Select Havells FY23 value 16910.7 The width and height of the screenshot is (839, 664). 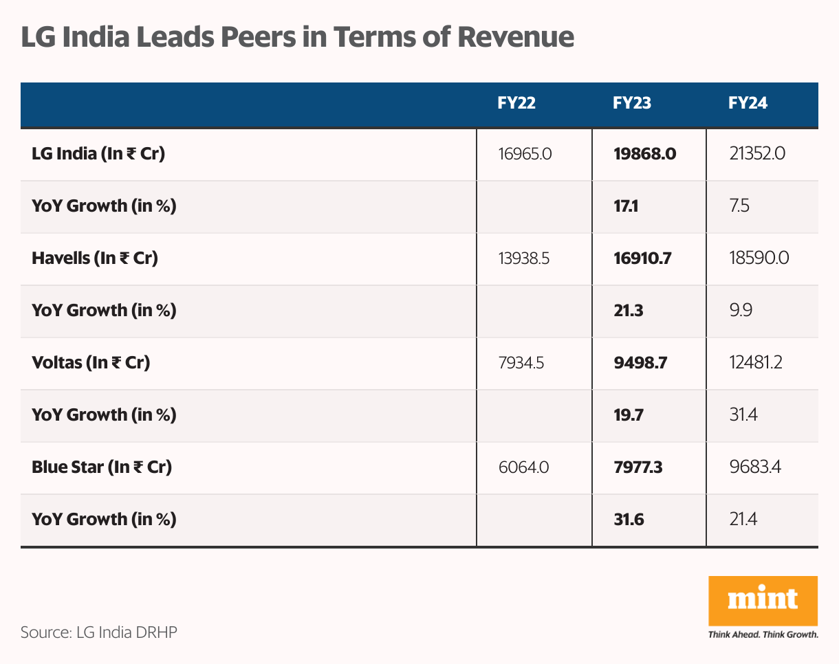pos(642,258)
